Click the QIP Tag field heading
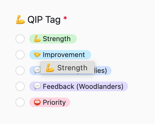Viewport: 155px width, 124px height. click(x=44, y=20)
